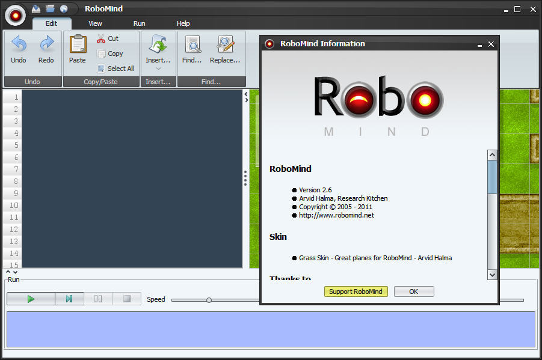Click the Support RoboMind button
Viewport: 542px width, 360px height.
(356, 291)
